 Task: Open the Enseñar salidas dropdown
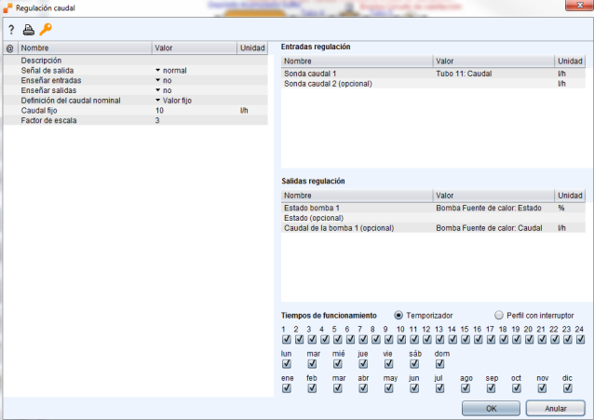click(x=158, y=90)
